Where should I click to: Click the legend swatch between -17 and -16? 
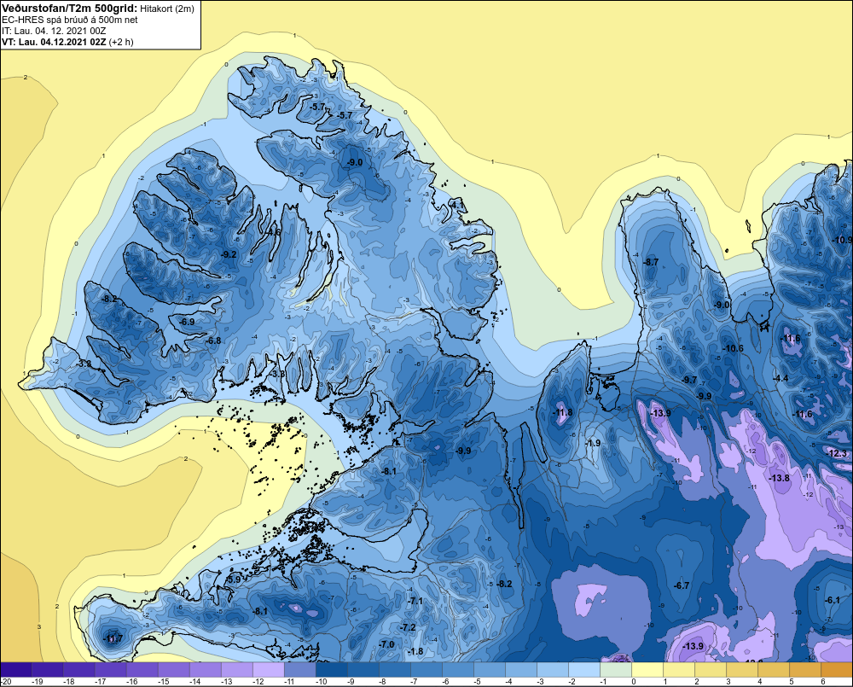click(x=111, y=669)
